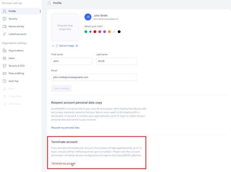Click the JS avatar circle

(x=88, y=17)
